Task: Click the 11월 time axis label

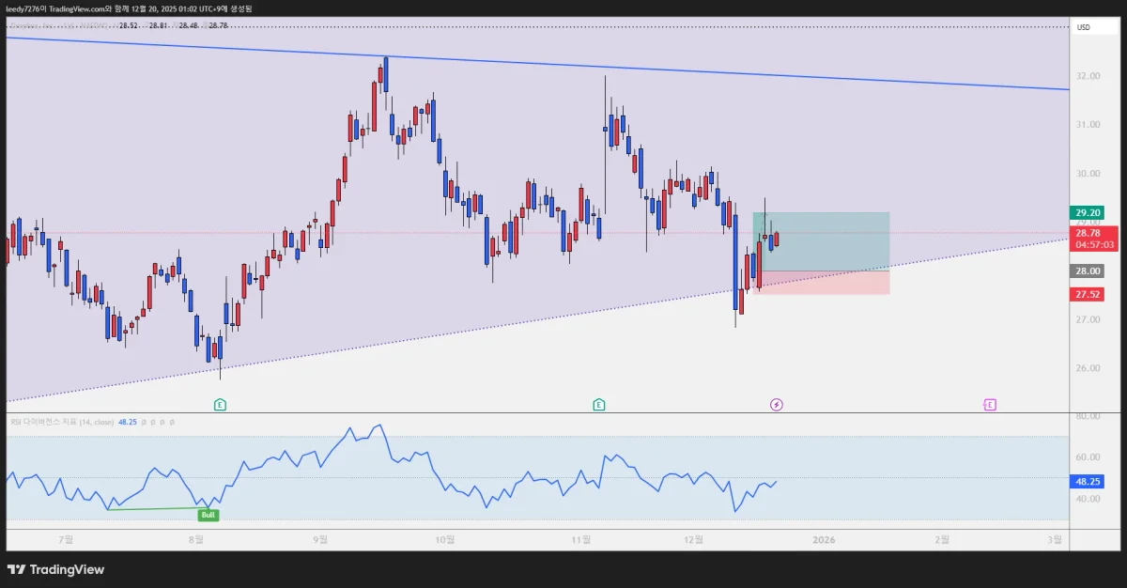Action: [x=581, y=539]
